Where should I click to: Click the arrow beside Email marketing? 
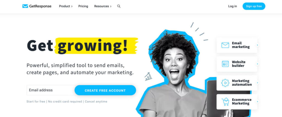pyautogui.click(x=257, y=45)
